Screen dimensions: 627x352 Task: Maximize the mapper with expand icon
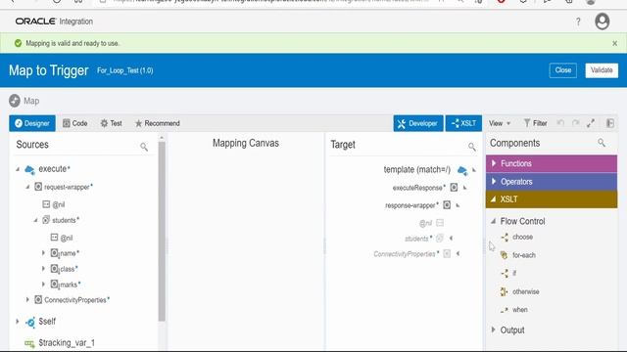(x=591, y=123)
